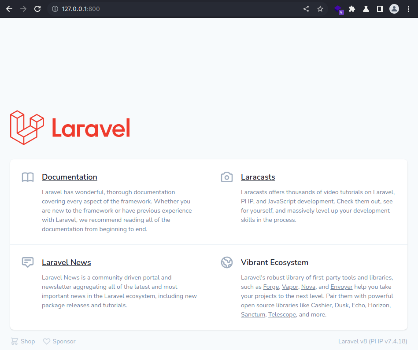Open the Cashier link
418x350 pixels.
pyautogui.click(x=321, y=305)
